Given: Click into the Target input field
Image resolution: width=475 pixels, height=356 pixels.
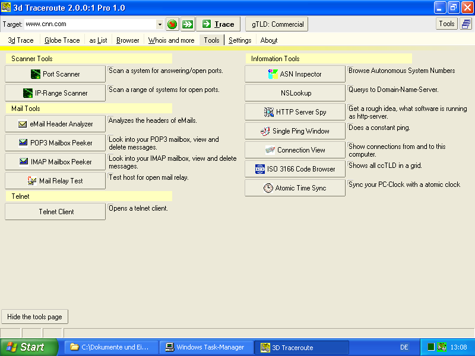Looking at the screenshot, I should [x=90, y=24].
